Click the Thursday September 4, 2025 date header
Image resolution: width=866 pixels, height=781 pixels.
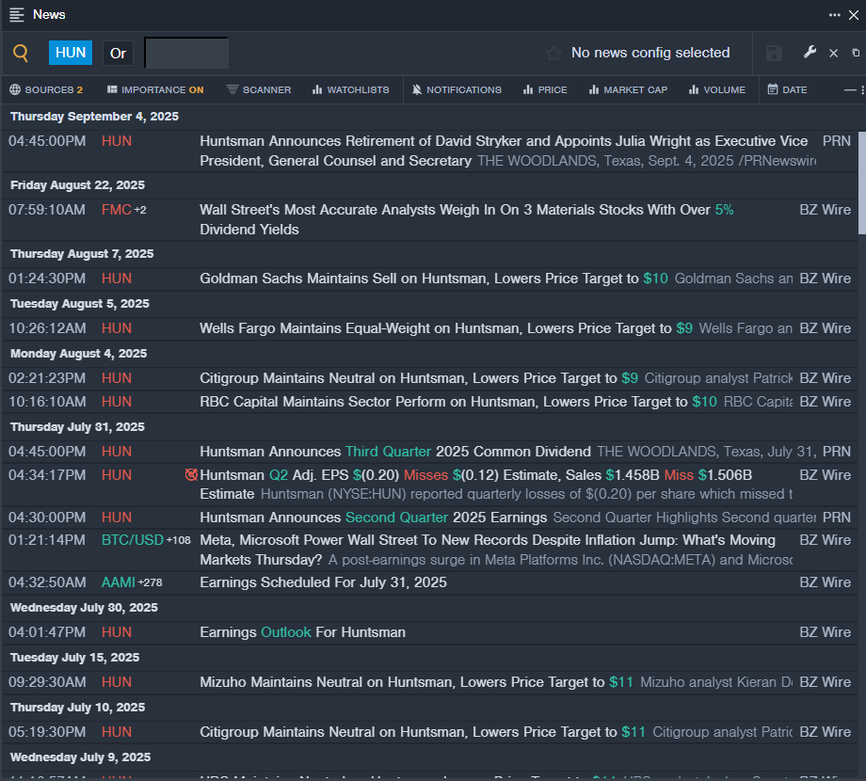point(94,117)
